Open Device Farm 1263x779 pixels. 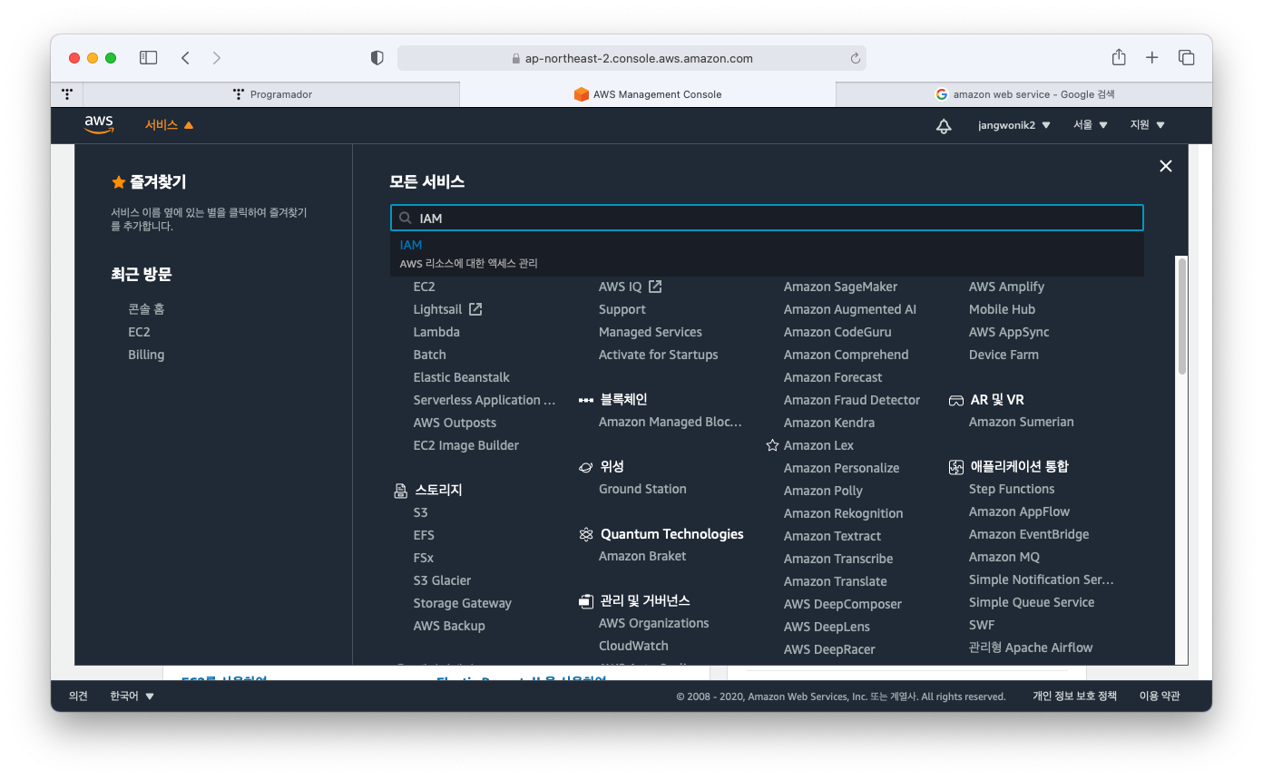[1004, 355]
